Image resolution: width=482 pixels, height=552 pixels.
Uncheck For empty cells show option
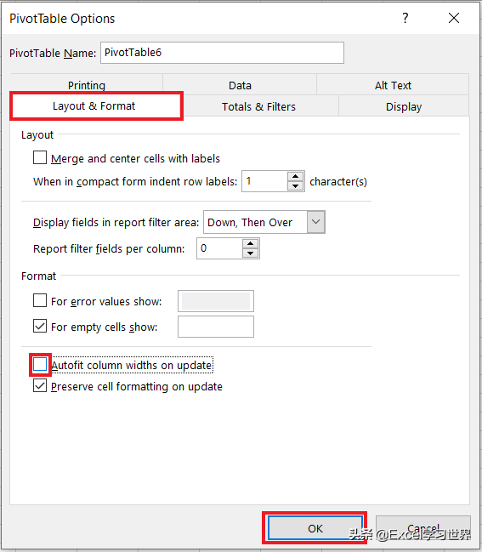coord(40,326)
